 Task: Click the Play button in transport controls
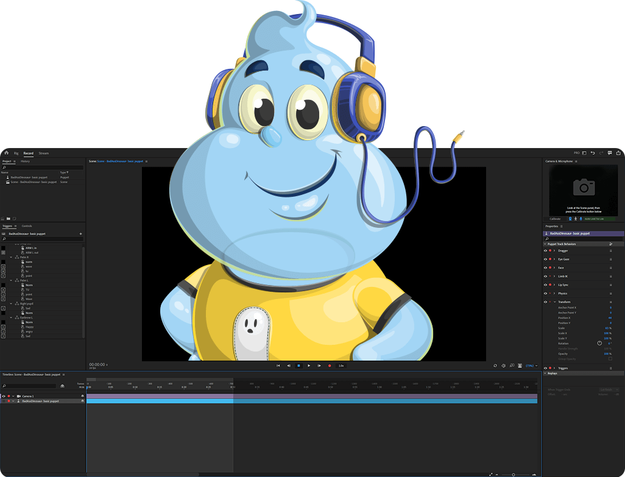pyautogui.click(x=309, y=366)
